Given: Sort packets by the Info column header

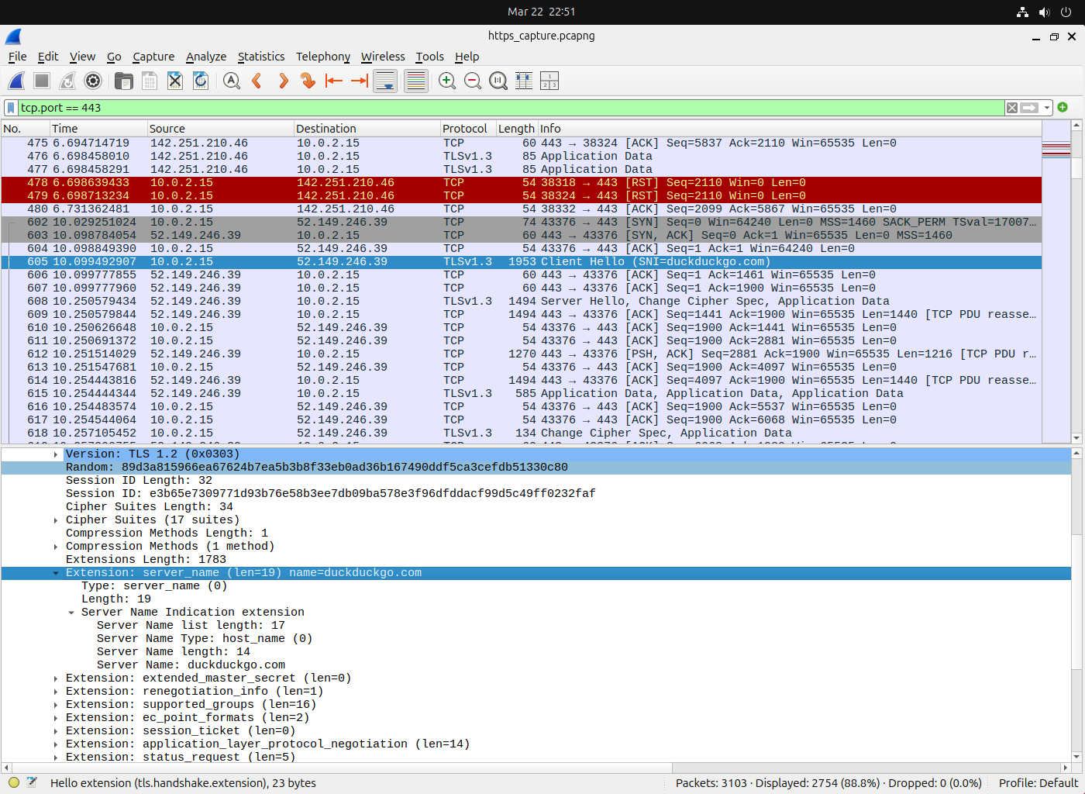Looking at the screenshot, I should pos(789,129).
